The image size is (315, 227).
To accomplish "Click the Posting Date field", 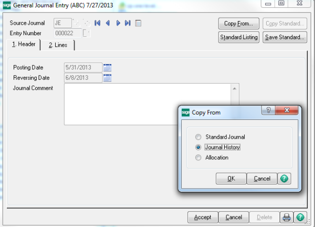I will 83,68.
